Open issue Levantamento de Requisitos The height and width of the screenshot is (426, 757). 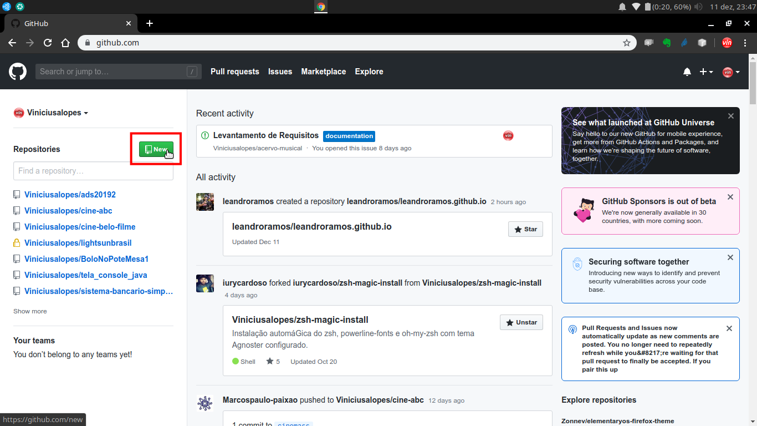tap(266, 135)
